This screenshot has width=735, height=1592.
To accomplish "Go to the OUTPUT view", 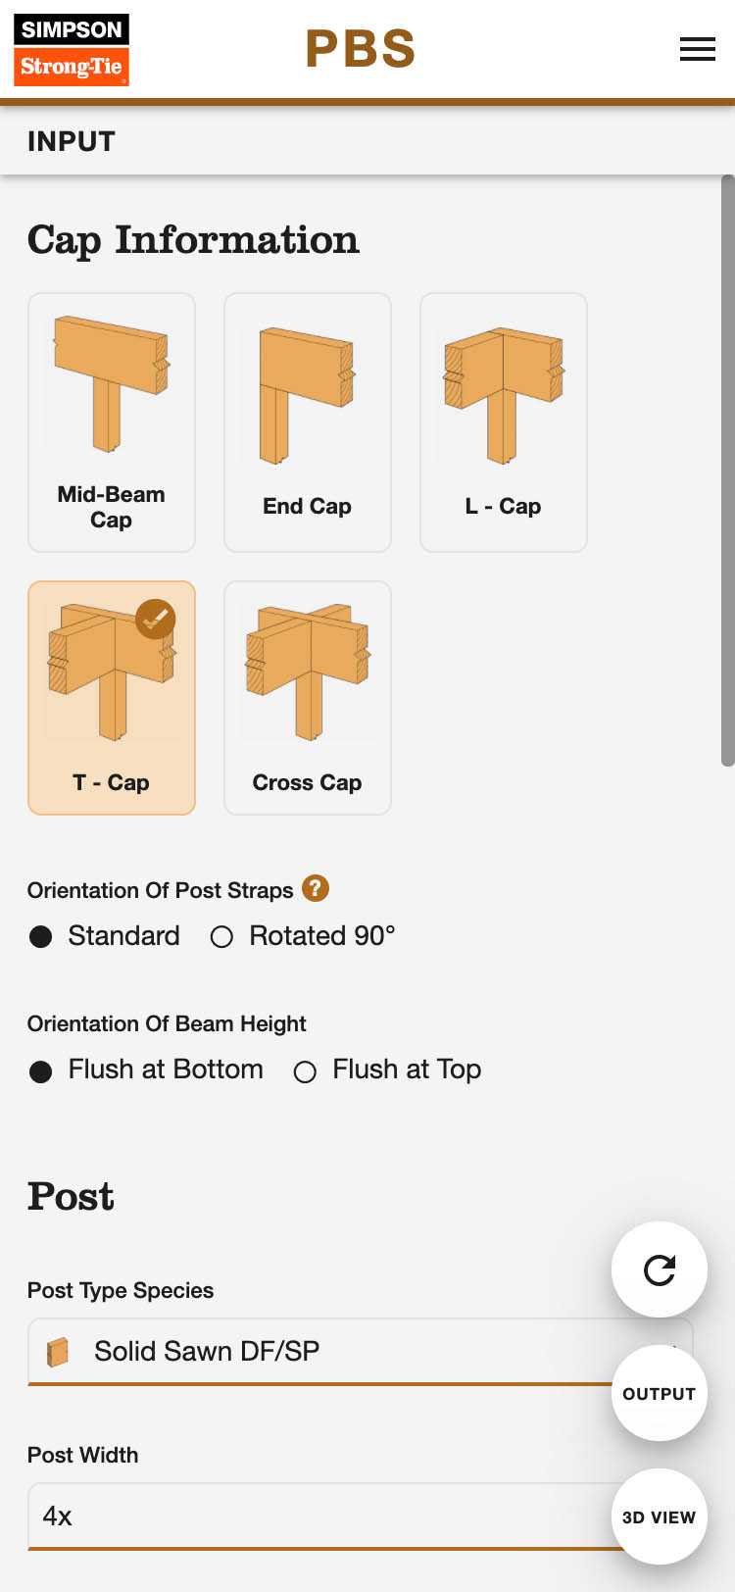I will (660, 1393).
